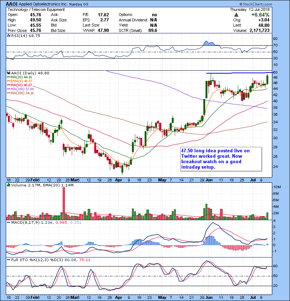This screenshot has width=290, height=301.
Task: Click the latest green candlestick near 48
Action: pos(268,79)
